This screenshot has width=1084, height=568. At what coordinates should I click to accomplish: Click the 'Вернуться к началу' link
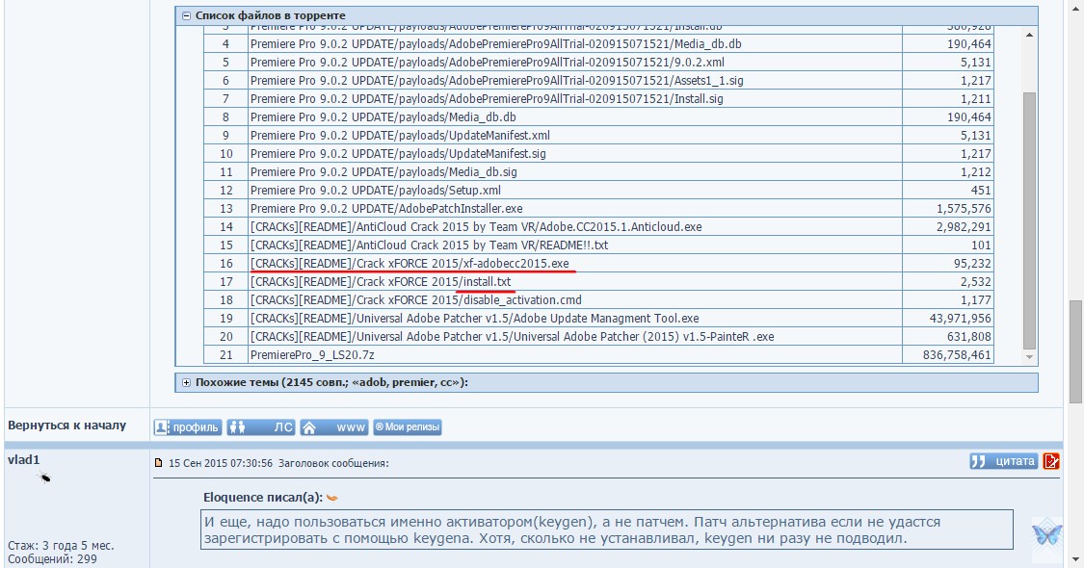click(x=66, y=425)
